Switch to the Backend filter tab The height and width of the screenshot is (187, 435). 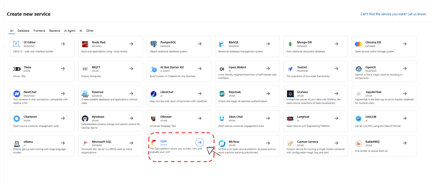(x=55, y=31)
